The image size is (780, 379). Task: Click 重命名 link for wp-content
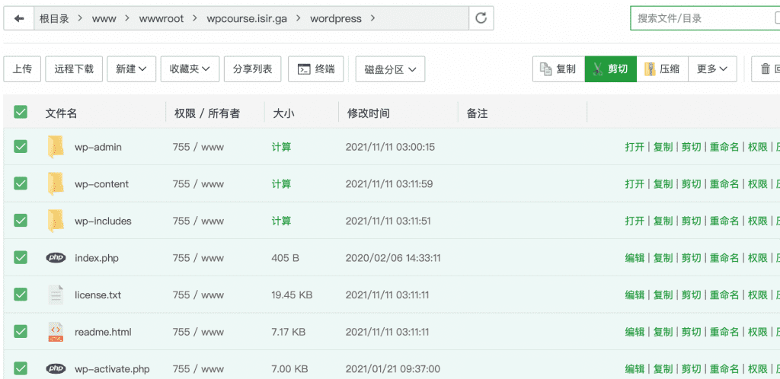coord(724,183)
